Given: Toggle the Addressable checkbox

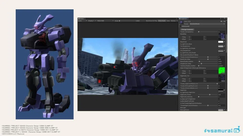Looking at the screenshot, I should (180, 26).
